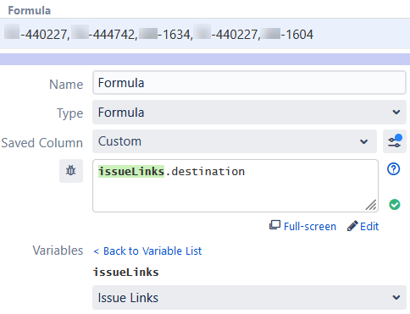
Task: Click the issueLinks variable name heading
Action: click(126, 273)
